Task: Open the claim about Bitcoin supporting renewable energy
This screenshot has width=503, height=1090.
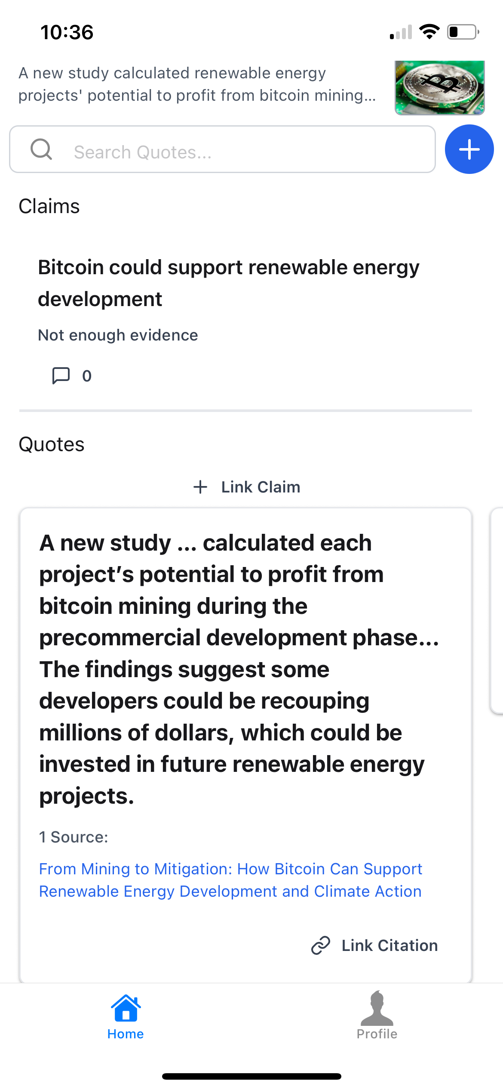Action: point(229,283)
